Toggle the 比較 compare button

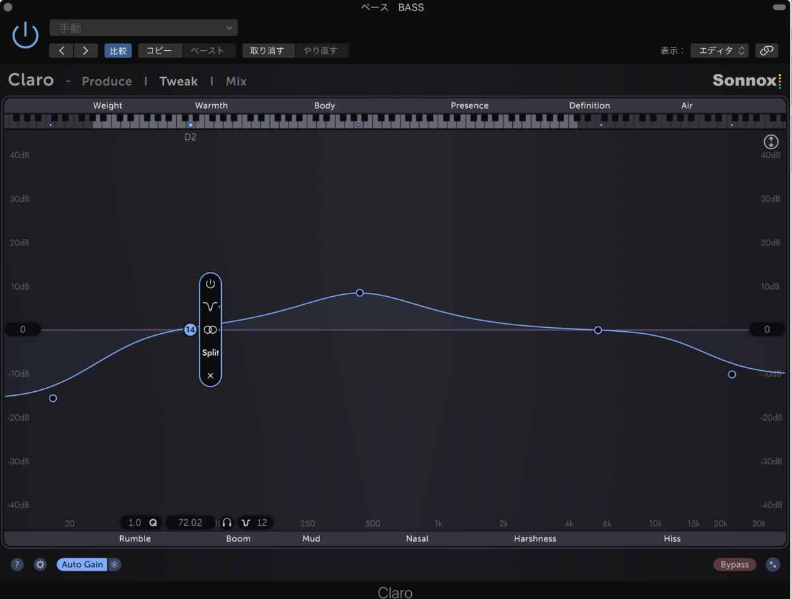point(118,51)
